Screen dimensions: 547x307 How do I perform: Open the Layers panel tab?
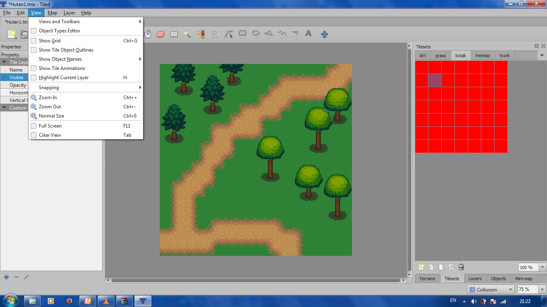click(475, 279)
